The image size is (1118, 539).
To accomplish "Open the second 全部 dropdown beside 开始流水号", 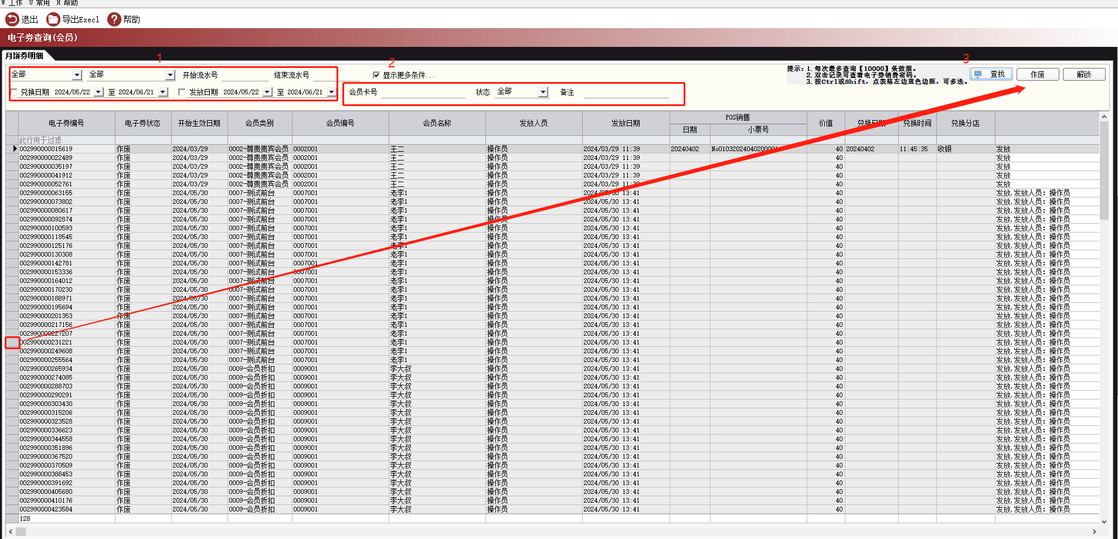I will pos(170,75).
